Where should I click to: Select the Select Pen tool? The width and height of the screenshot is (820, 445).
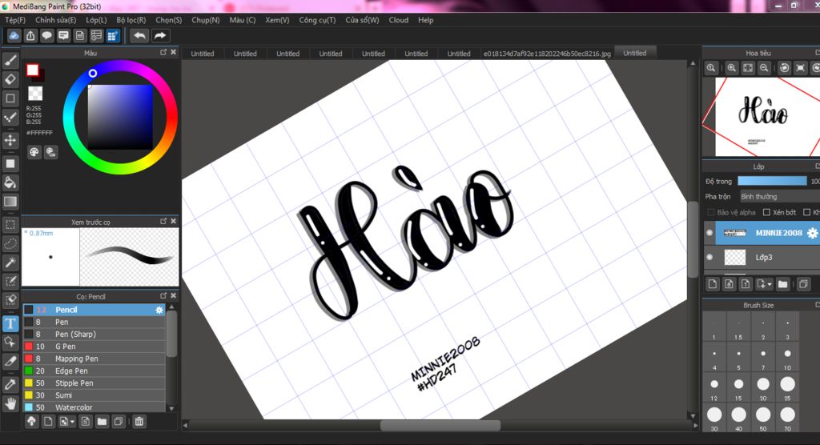click(10, 282)
